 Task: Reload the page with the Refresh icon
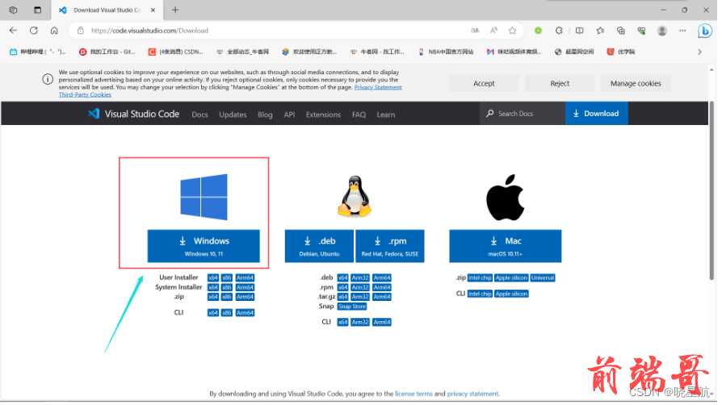click(34, 31)
